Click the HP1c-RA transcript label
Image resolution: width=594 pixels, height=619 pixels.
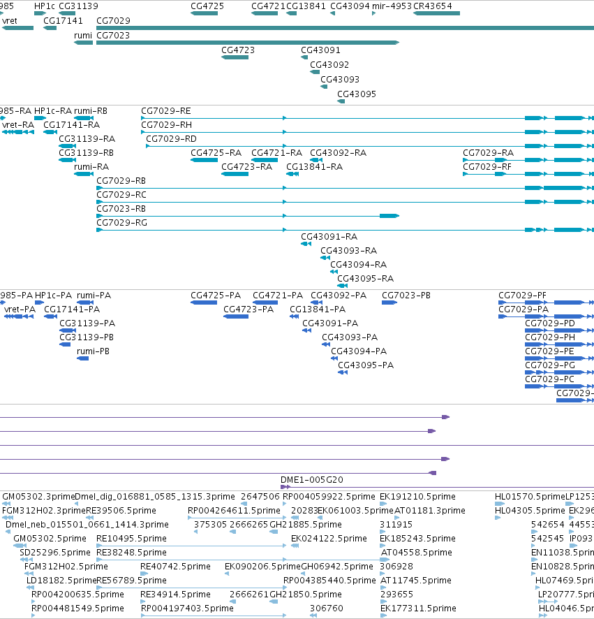point(53,111)
